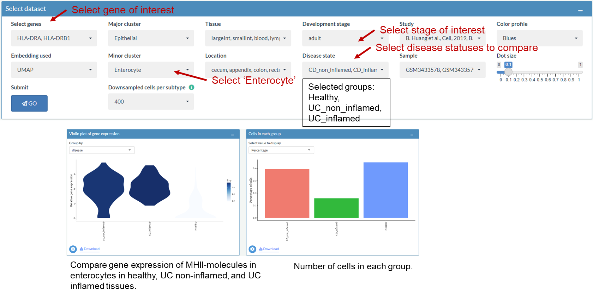
Task: Open the Tissue selection dropdown
Action: tap(248, 38)
